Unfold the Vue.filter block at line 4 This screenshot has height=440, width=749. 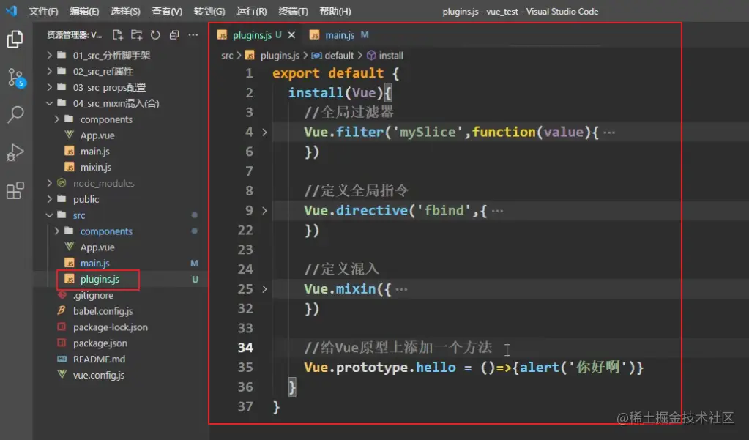coord(264,133)
